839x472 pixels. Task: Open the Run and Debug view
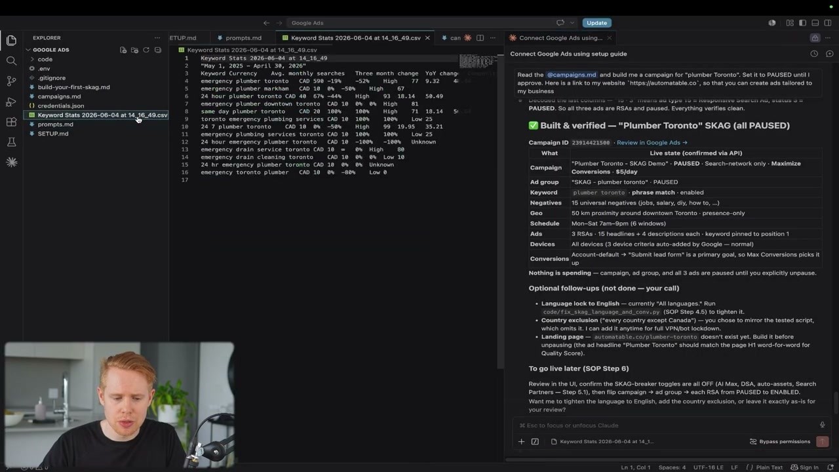pos(11,102)
